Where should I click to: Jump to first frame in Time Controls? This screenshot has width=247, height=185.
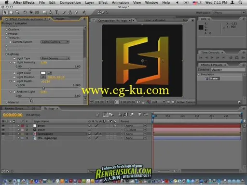point(201,57)
